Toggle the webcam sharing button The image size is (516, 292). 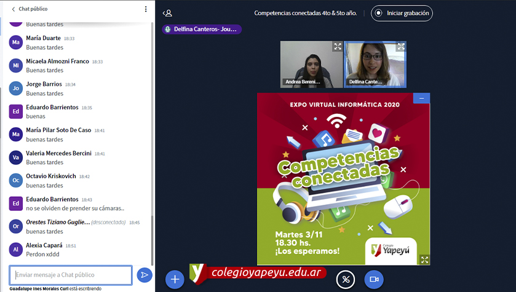[x=373, y=279]
